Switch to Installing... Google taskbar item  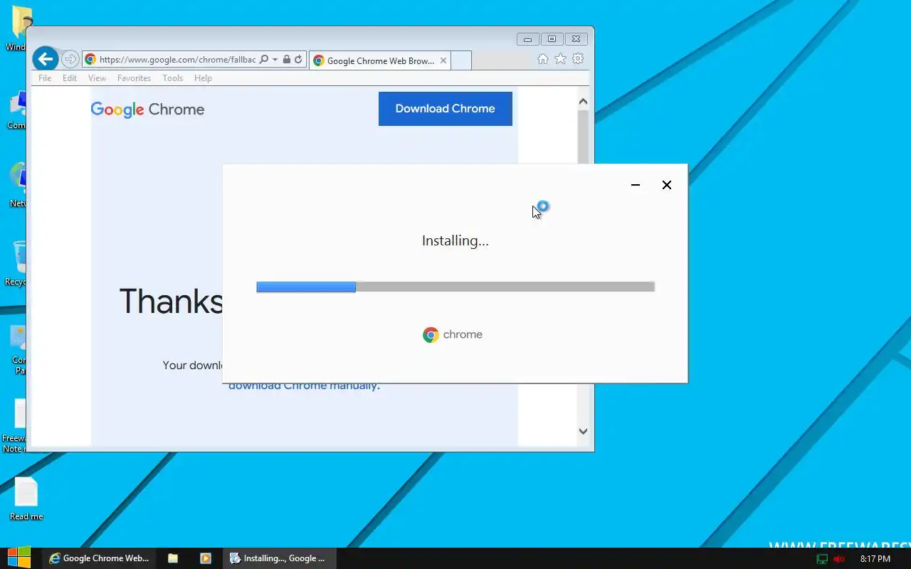(278, 558)
